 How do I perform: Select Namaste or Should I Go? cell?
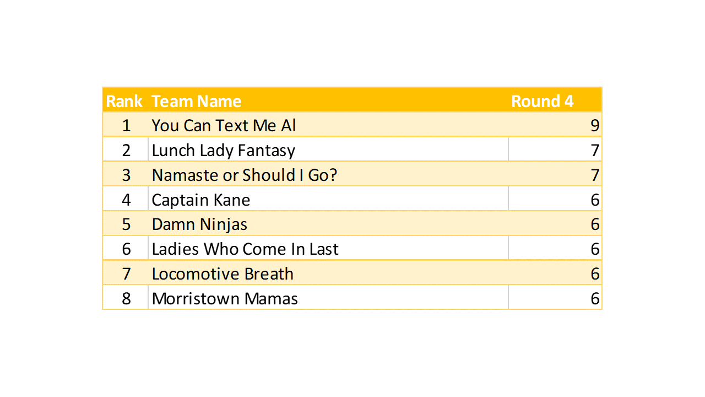click(x=245, y=175)
